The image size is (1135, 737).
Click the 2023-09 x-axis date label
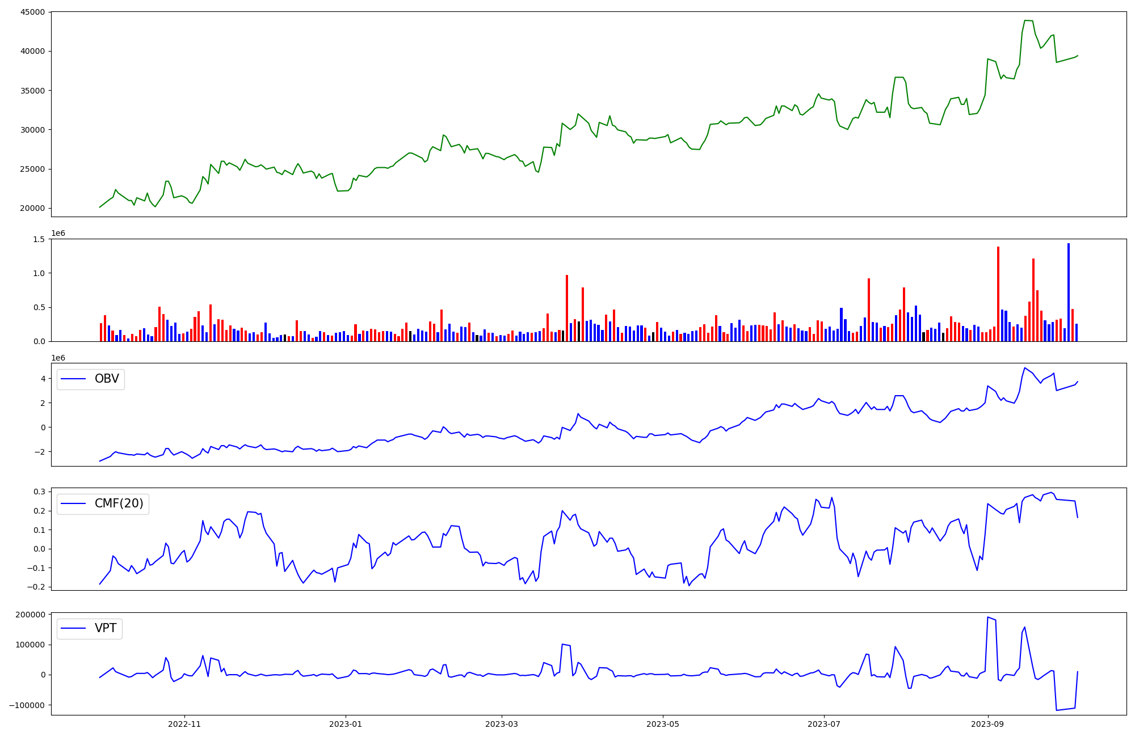(x=987, y=724)
